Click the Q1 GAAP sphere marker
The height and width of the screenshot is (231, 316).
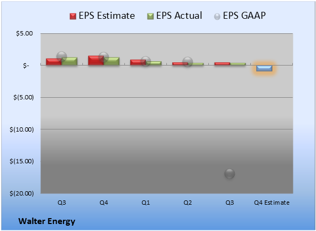[146, 61]
